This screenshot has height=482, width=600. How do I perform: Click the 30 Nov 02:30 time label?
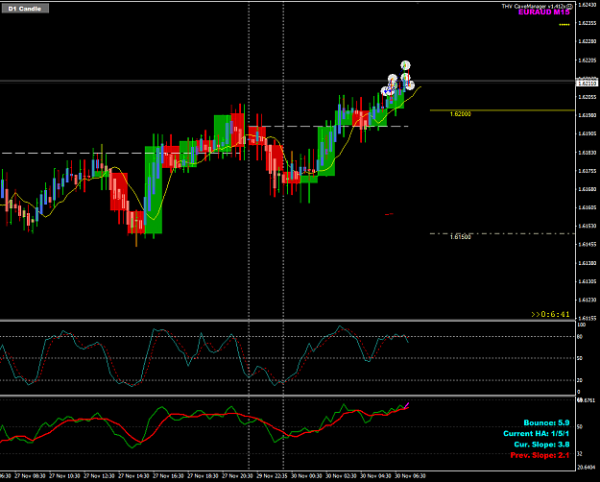341,476
